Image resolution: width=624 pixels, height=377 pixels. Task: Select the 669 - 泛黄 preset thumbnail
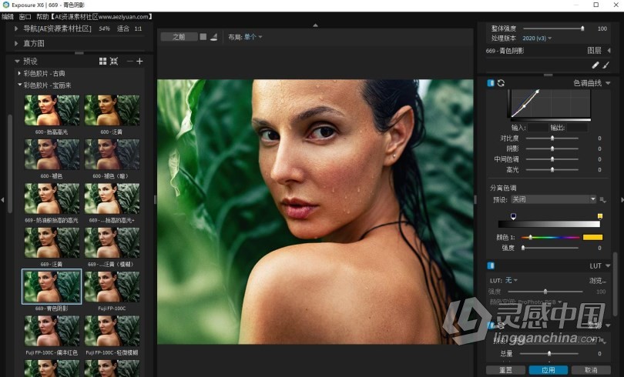coord(52,242)
